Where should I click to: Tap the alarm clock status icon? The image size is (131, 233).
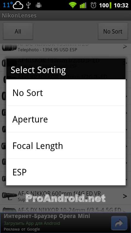(93, 5)
